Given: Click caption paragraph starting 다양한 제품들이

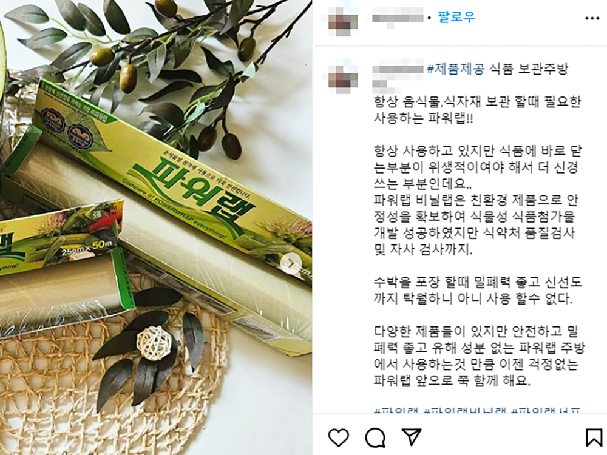Looking at the screenshot, I should point(480,356).
